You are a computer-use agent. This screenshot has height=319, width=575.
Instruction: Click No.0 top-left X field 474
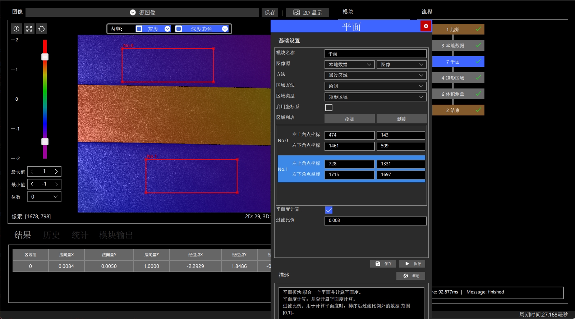coord(350,135)
